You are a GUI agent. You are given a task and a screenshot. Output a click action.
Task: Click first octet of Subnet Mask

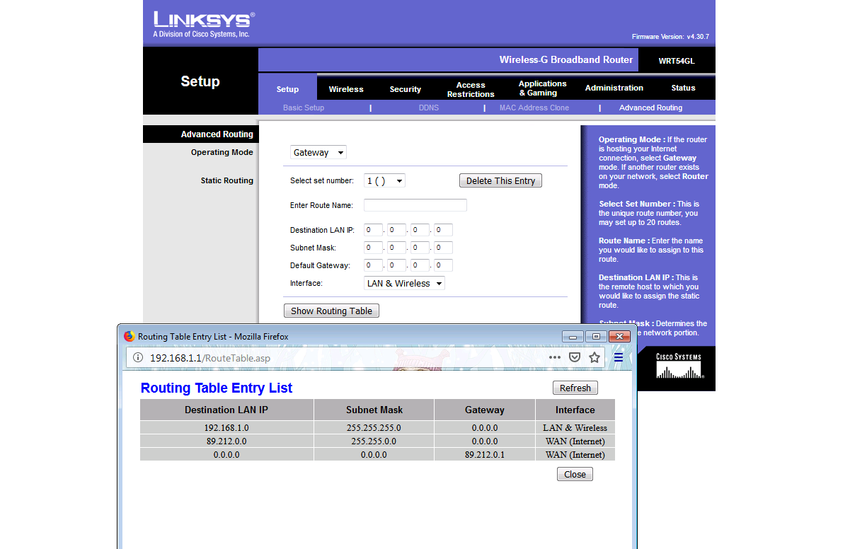click(373, 248)
